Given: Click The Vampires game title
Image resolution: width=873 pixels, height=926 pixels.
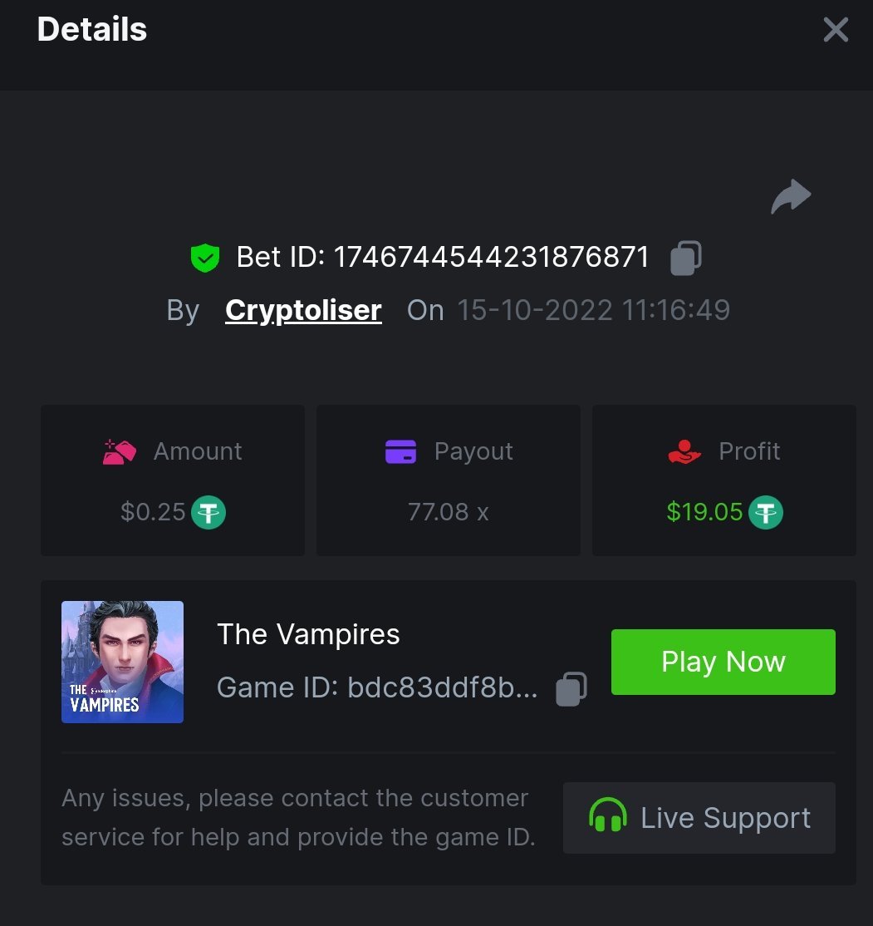Looking at the screenshot, I should (308, 635).
